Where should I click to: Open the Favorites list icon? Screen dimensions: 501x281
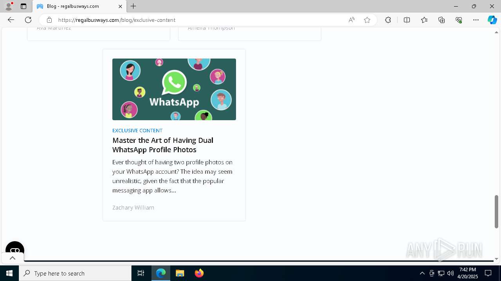pyautogui.click(x=424, y=20)
